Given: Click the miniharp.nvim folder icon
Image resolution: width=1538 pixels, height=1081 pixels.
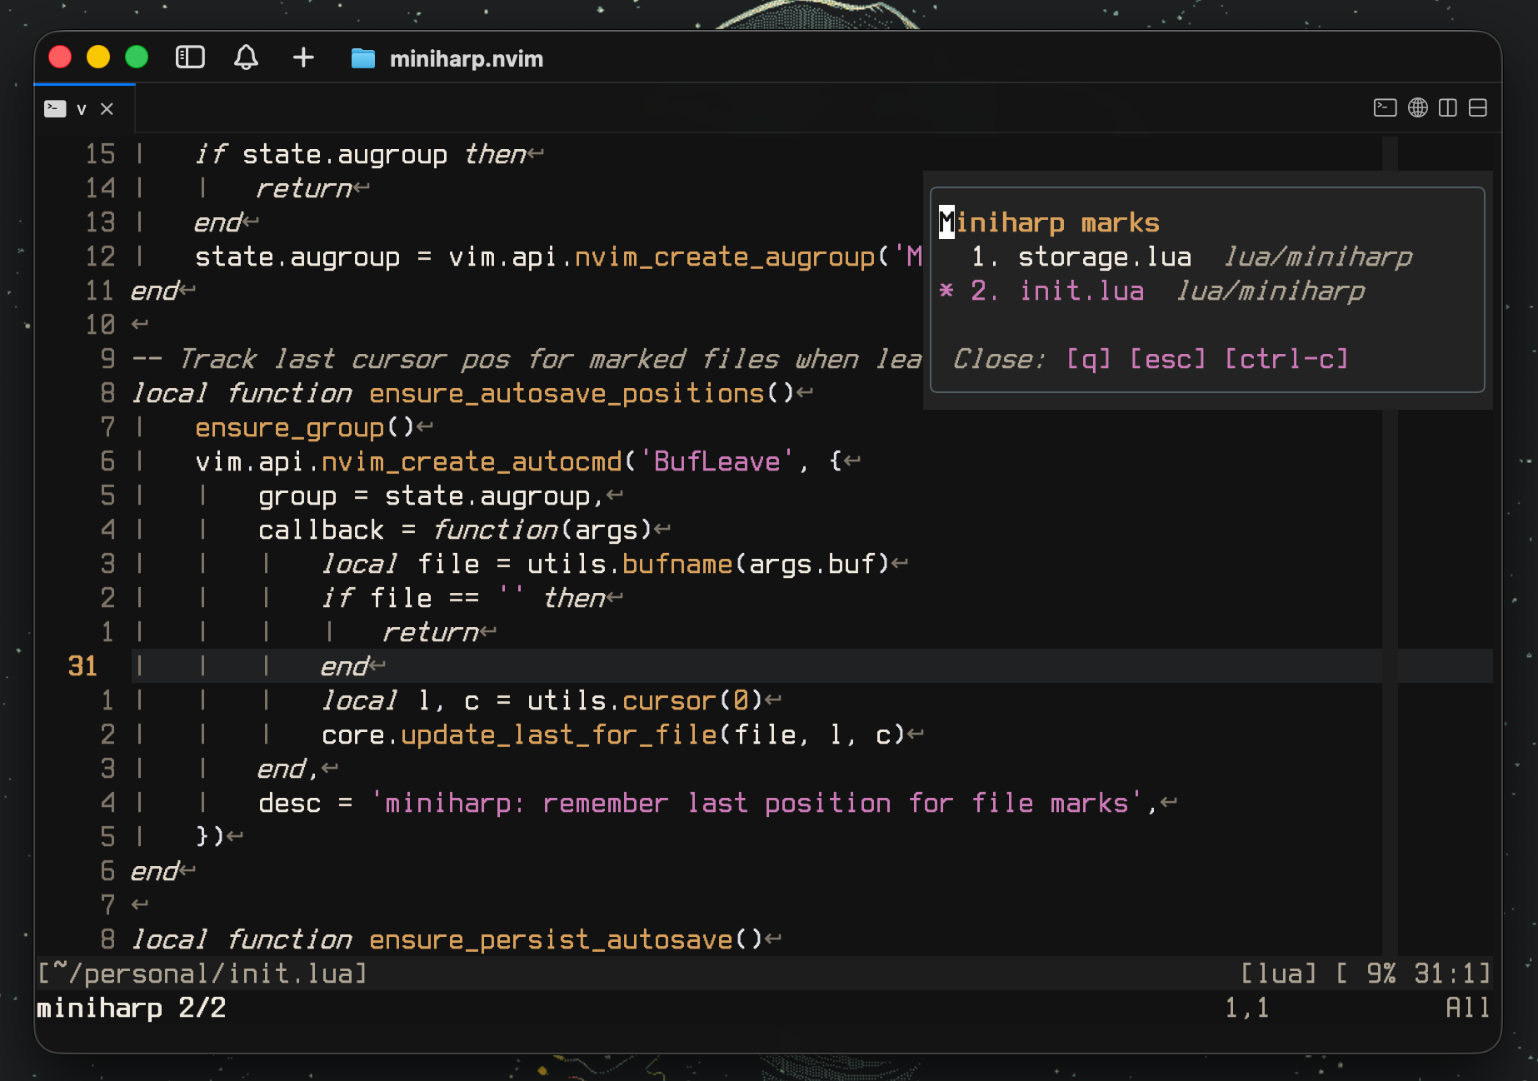Looking at the screenshot, I should click(362, 58).
